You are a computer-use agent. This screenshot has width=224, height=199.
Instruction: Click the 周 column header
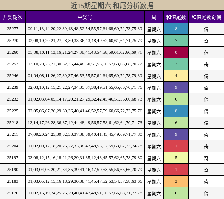(154, 17)
